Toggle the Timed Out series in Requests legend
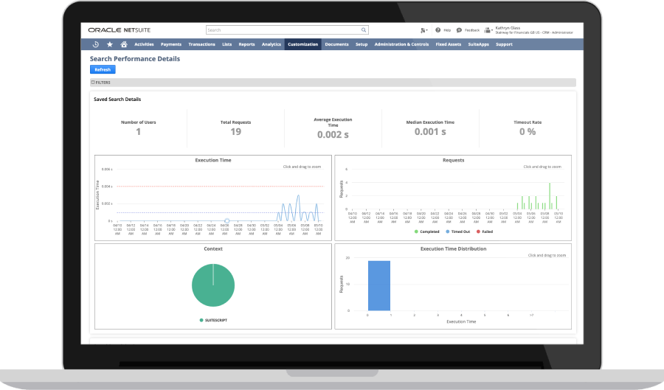This screenshot has height=390, width=664. (x=457, y=231)
